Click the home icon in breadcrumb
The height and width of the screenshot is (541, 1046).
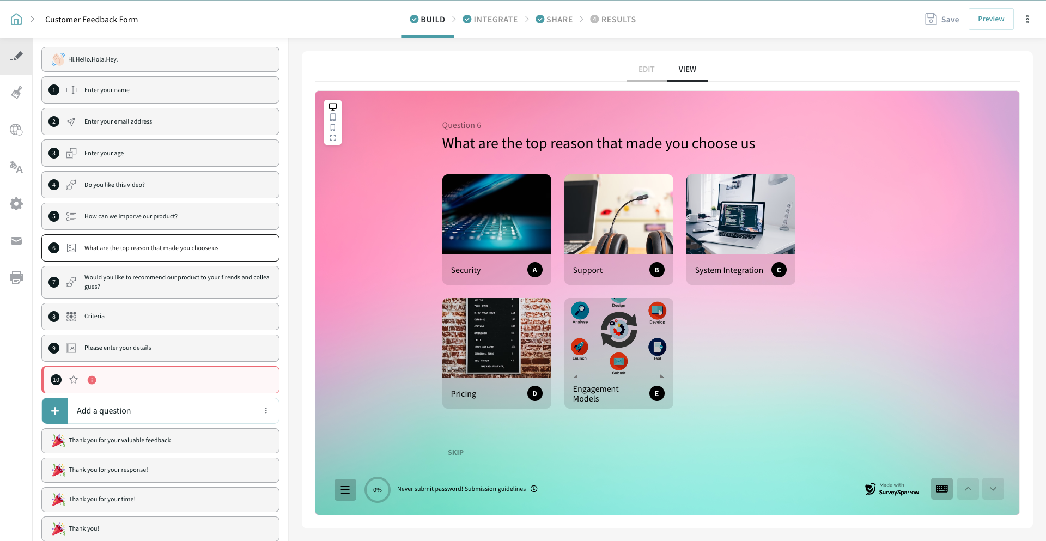[x=16, y=20]
